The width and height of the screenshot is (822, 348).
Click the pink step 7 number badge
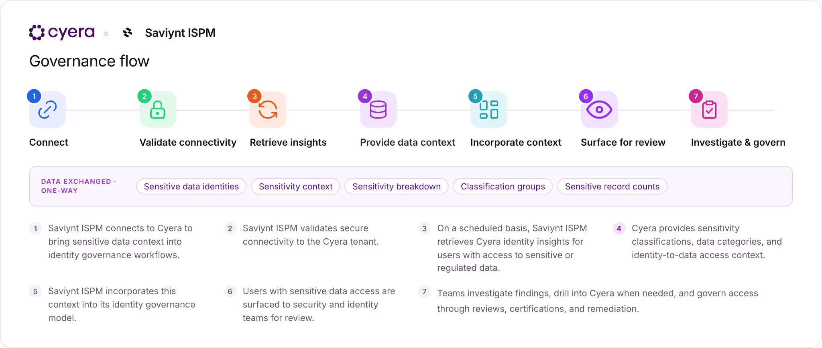(x=696, y=96)
